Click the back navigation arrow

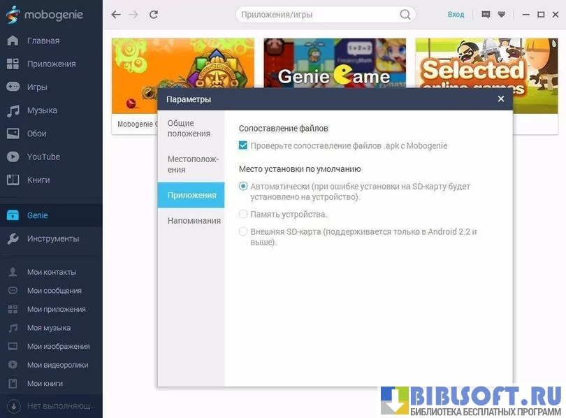pyautogui.click(x=116, y=14)
